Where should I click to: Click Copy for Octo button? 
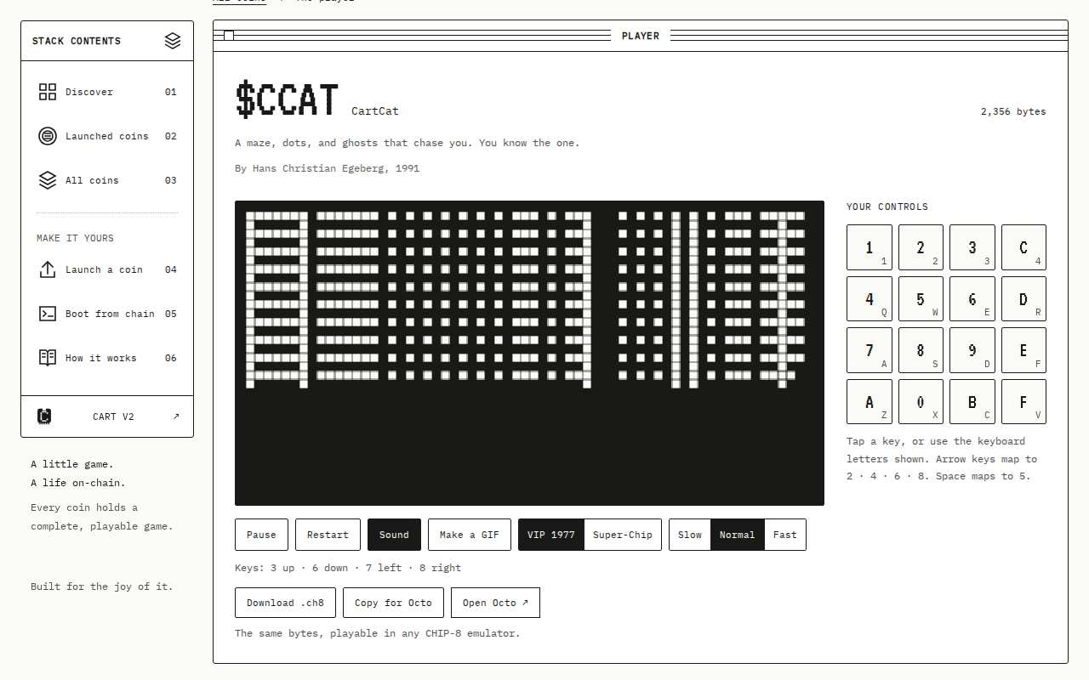click(393, 603)
